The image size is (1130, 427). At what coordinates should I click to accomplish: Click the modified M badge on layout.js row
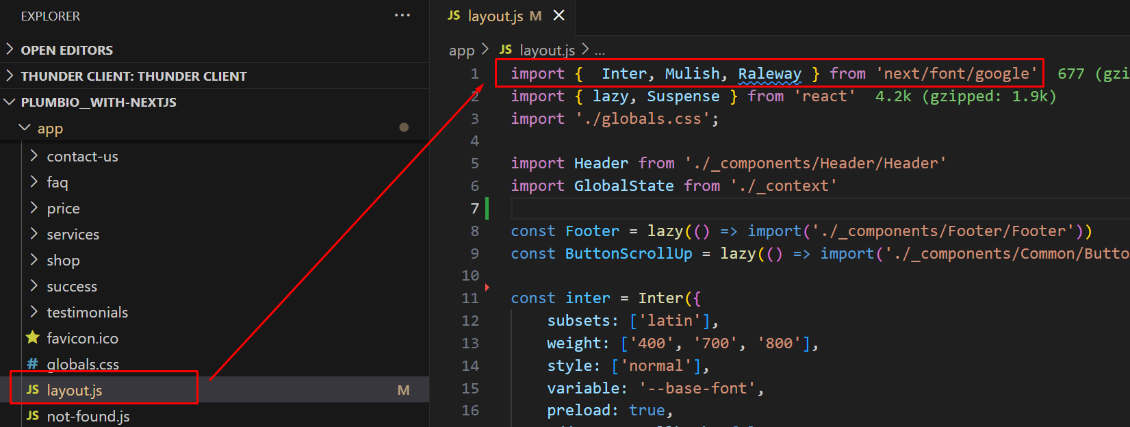(x=404, y=390)
